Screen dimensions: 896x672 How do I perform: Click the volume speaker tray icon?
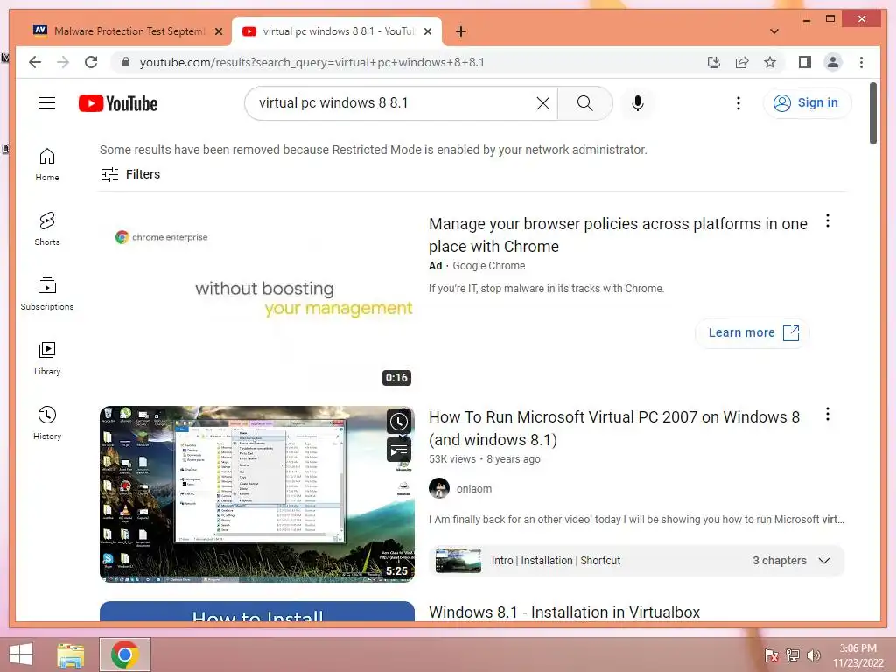(x=814, y=654)
